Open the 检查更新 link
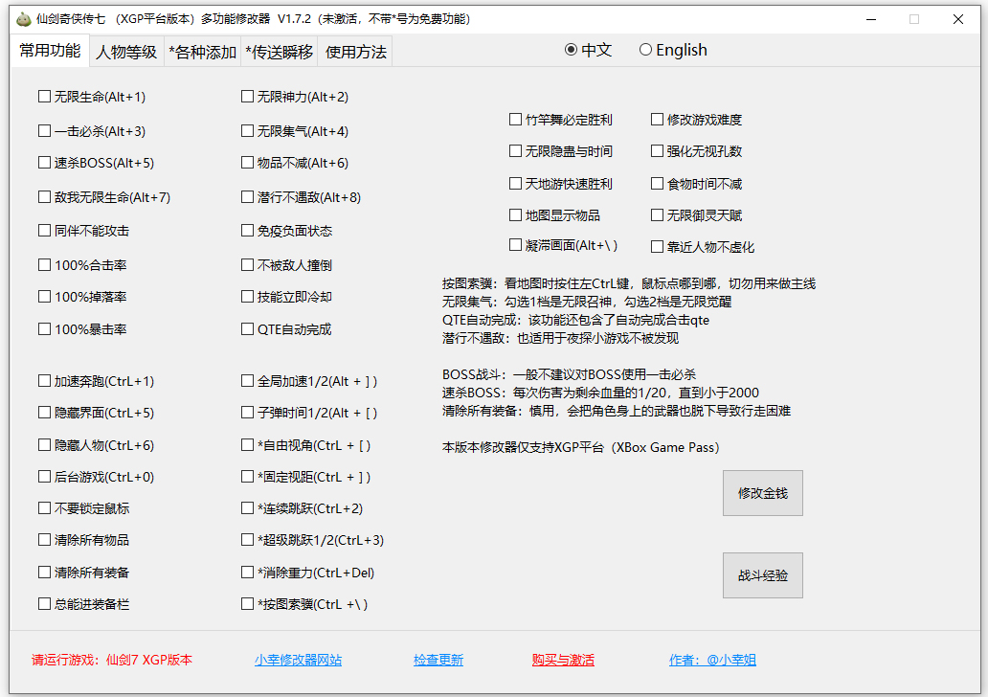The height and width of the screenshot is (697, 988). [438, 660]
